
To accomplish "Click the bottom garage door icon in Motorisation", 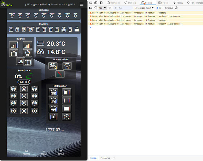I will pos(53,108).
